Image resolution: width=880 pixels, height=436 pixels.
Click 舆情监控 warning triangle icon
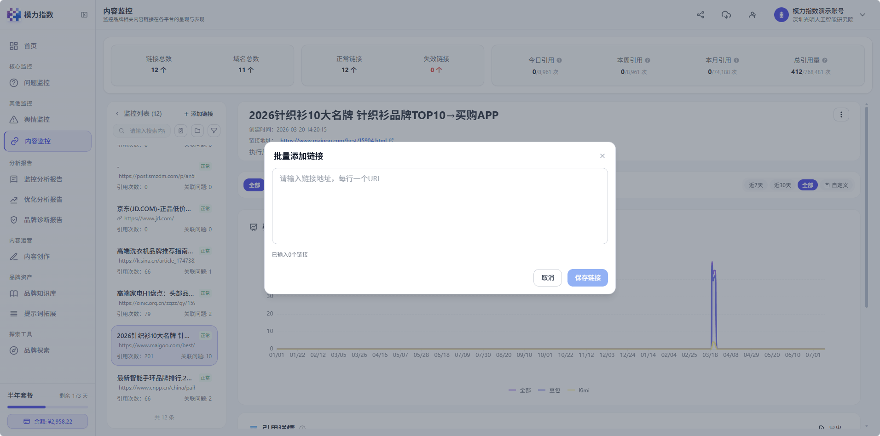click(14, 120)
